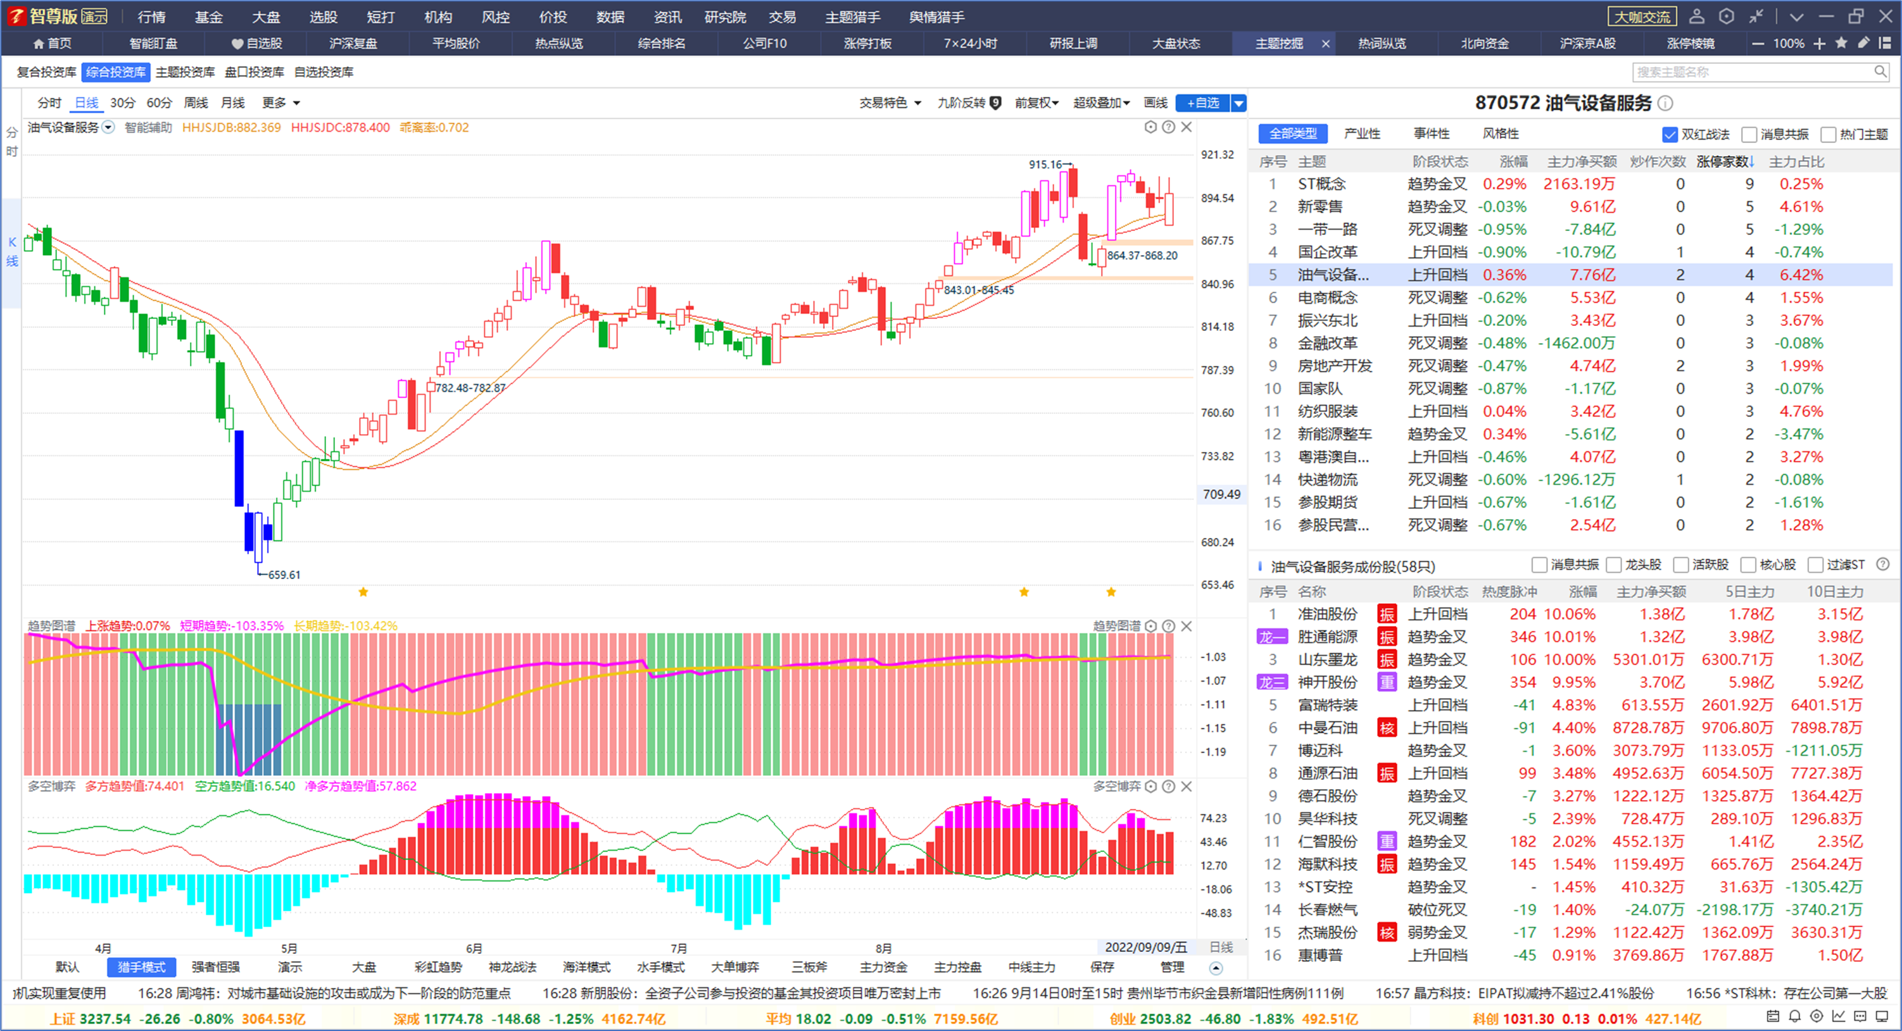Click the line chart icon in status bar
The height and width of the screenshot is (1031, 1902).
(1839, 1016)
